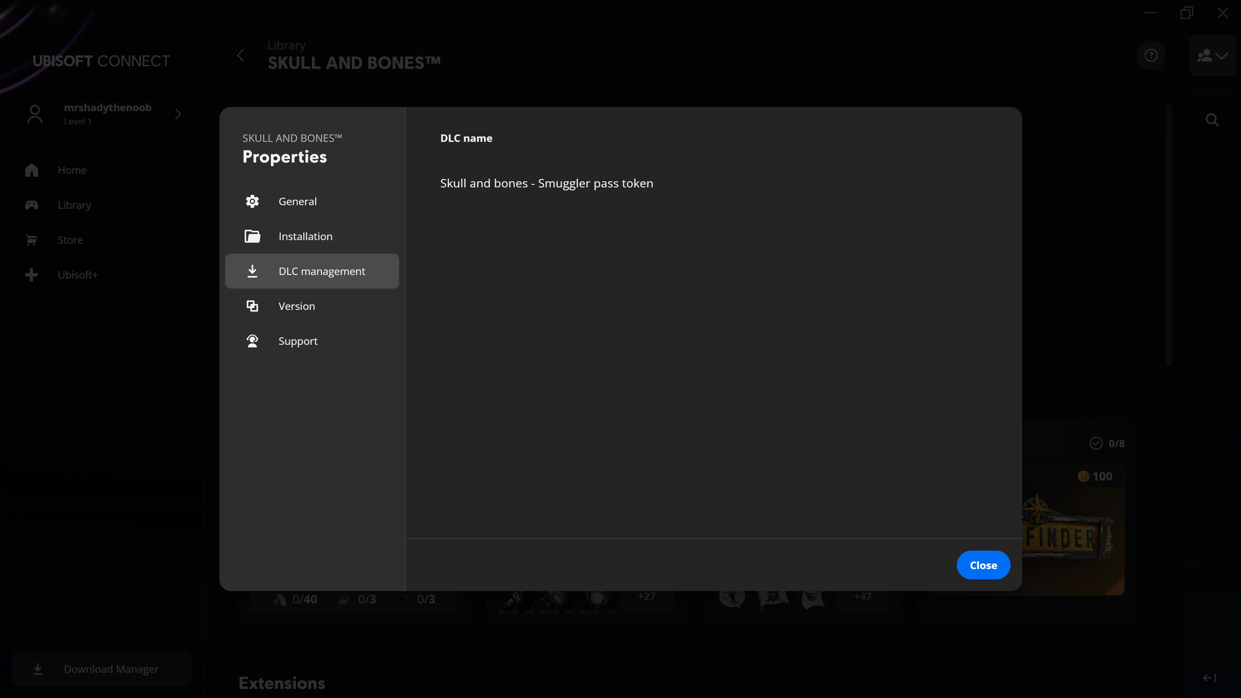Open the Download Manager button
1241x698 pixels.
[x=101, y=669]
